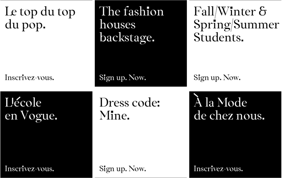Click the "Fall/Winter &" headline line
The image size is (282, 178).
230,12
